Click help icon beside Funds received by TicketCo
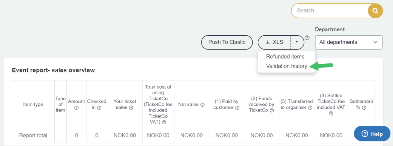This screenshot has height=146, width=393. click(x=272, y=110)
